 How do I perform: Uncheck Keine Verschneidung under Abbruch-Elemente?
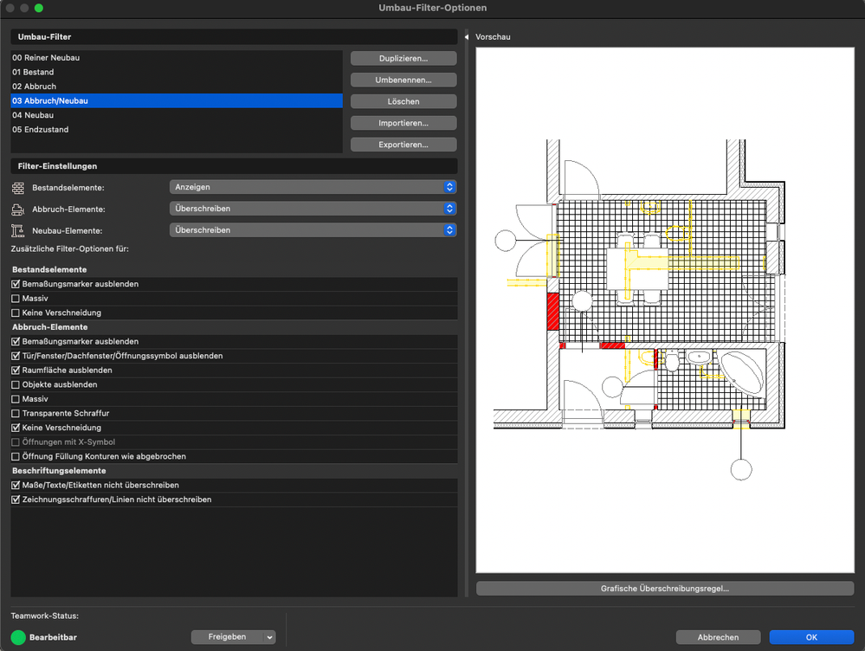coord(16,428)
